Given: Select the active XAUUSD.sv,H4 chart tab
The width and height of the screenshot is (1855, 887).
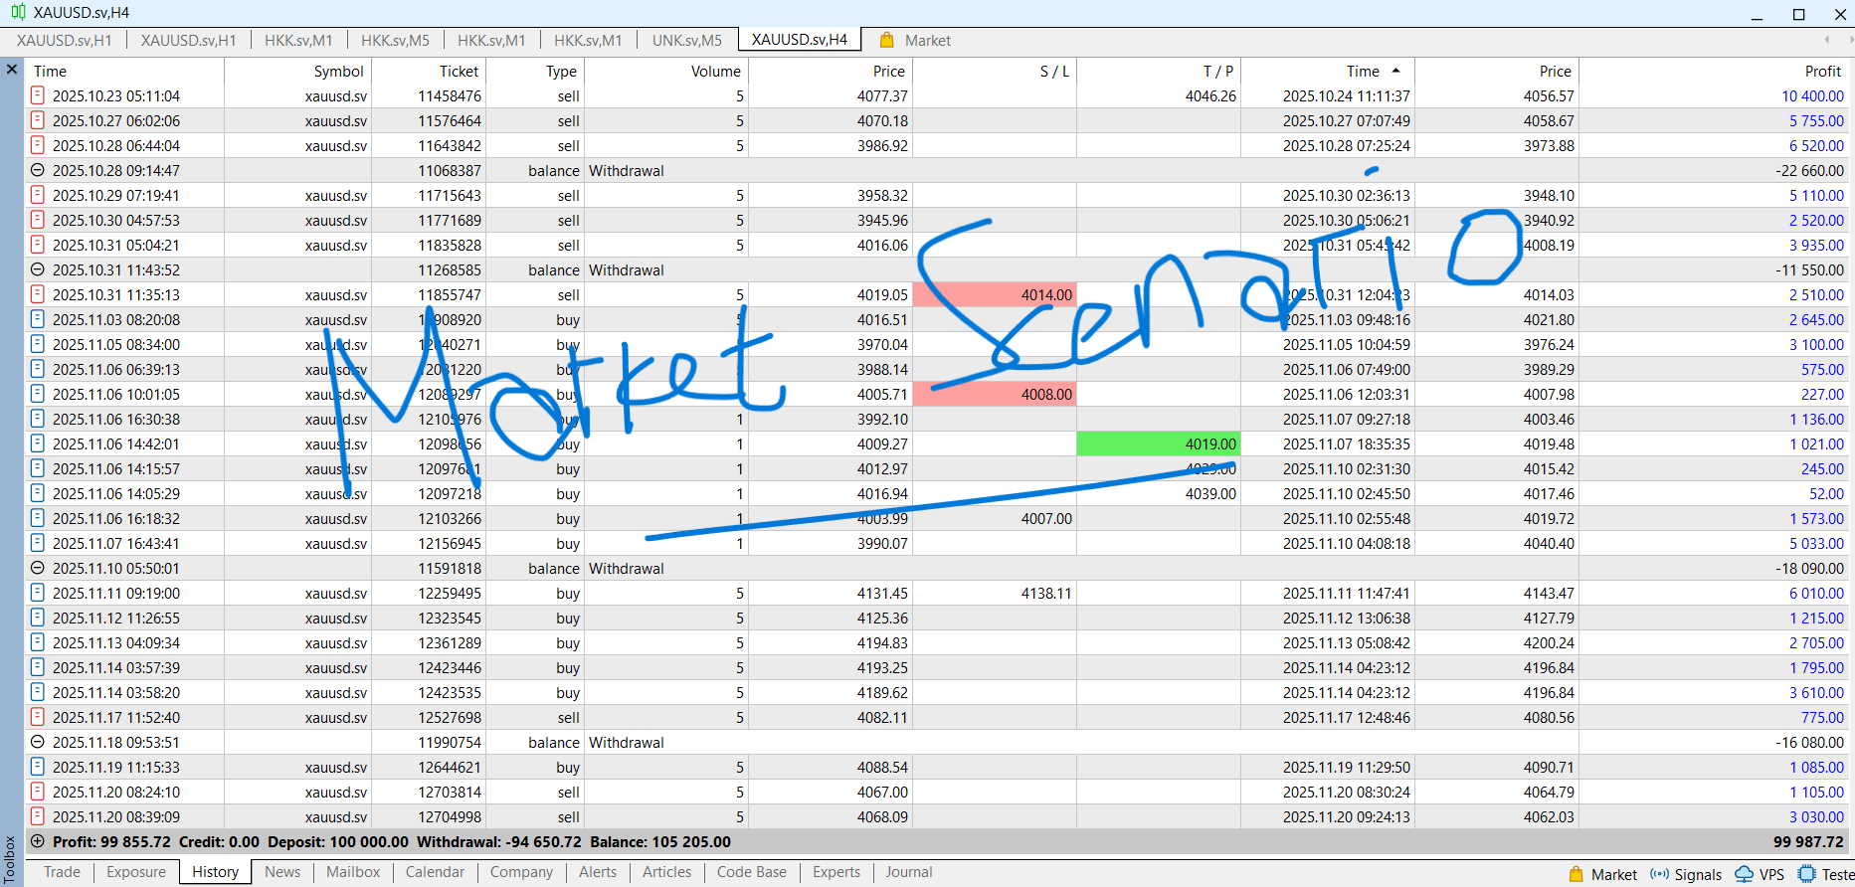Looking at the screenshot, I should 800,40.
